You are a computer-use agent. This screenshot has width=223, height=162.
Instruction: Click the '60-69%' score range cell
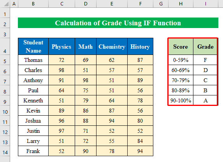(181, 70)
